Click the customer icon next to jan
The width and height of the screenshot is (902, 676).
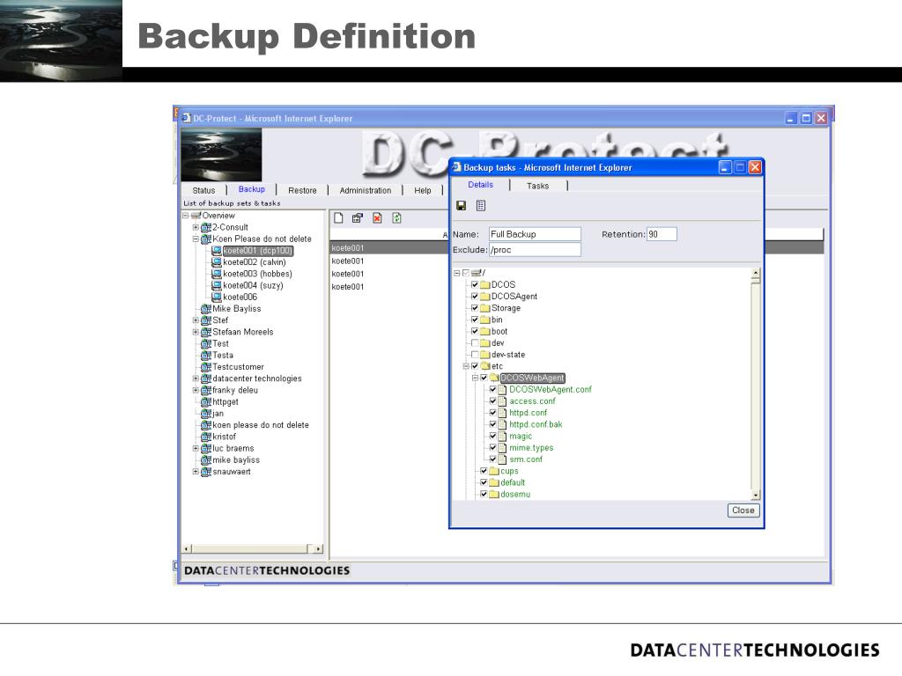[206, 414]
